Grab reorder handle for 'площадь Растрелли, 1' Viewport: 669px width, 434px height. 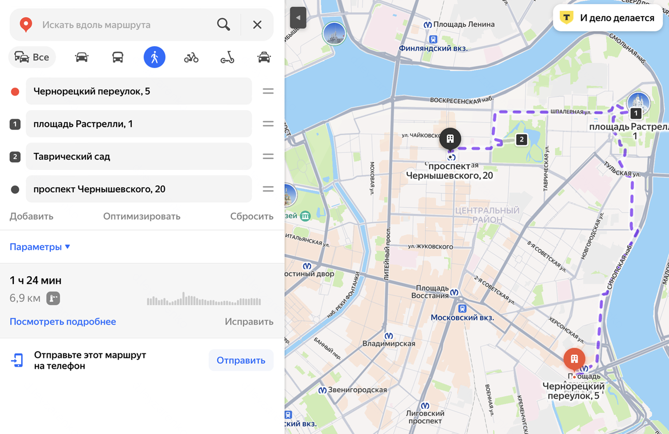click(x=268, y=124)
